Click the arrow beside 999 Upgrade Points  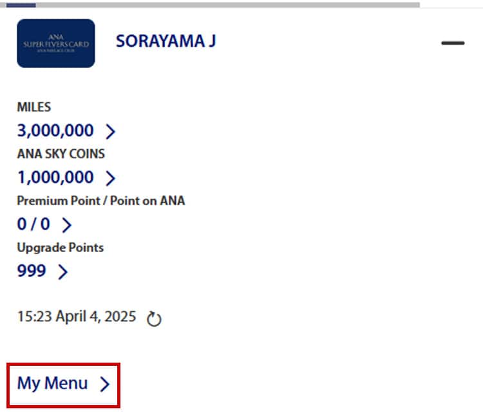click(62, 272)
